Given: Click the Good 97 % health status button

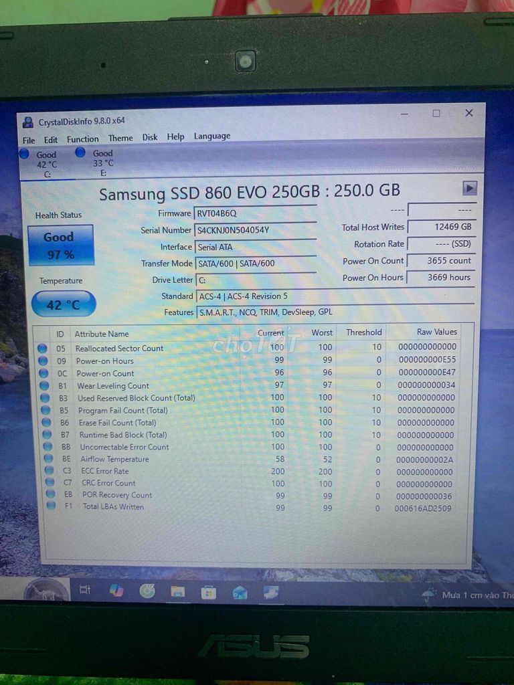Looking at the screenshot, I should (61, 245).
